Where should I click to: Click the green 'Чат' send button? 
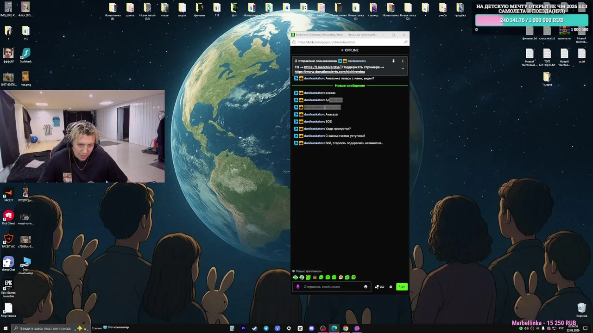pos(402,287)
